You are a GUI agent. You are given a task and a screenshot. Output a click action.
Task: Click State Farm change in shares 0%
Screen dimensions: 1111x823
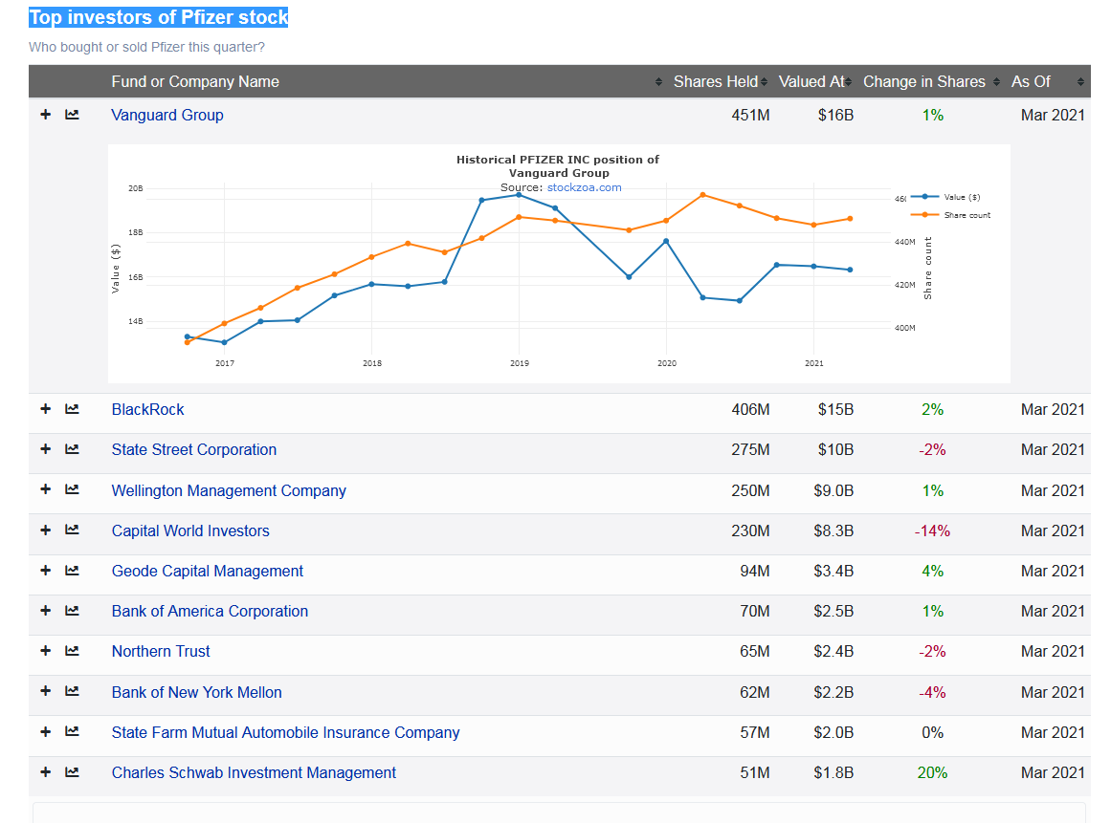click(932, 732)
